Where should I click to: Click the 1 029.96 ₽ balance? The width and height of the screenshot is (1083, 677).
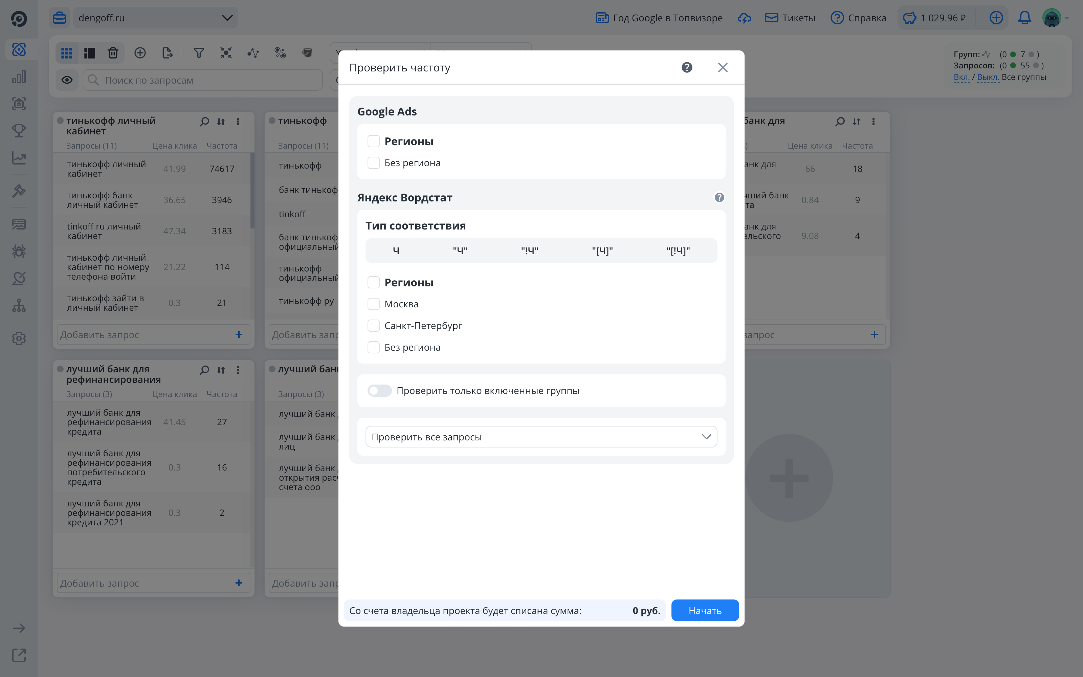934,18
